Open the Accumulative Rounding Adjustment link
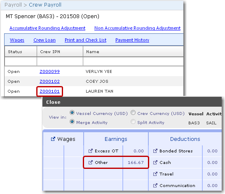 click(47, 28)
